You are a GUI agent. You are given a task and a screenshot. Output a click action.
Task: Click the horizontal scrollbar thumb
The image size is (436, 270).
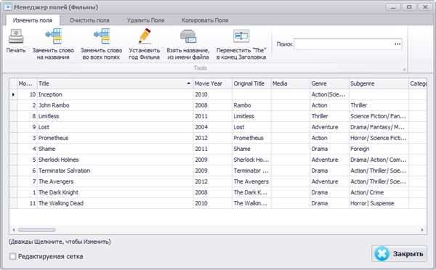pyautogui.click(x=37, y=230)
